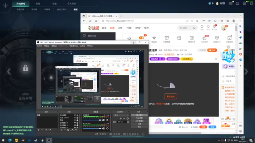Add a scene transition with plus icon
This screenshot has height=143, width=255.
click(121, 119)
